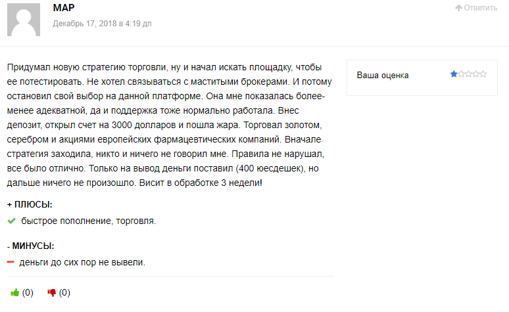The image size is (509, 312).
Task: Click the username MAP
Action: pyautogui.click(x=63, y=8)
